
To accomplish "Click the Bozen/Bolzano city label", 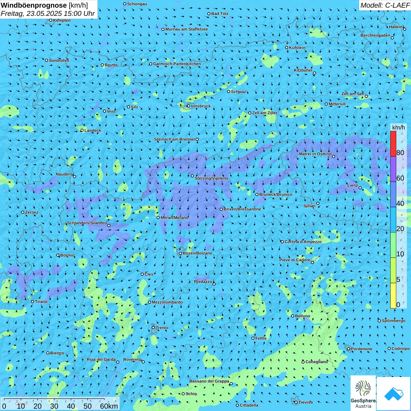I will [197, 253].
